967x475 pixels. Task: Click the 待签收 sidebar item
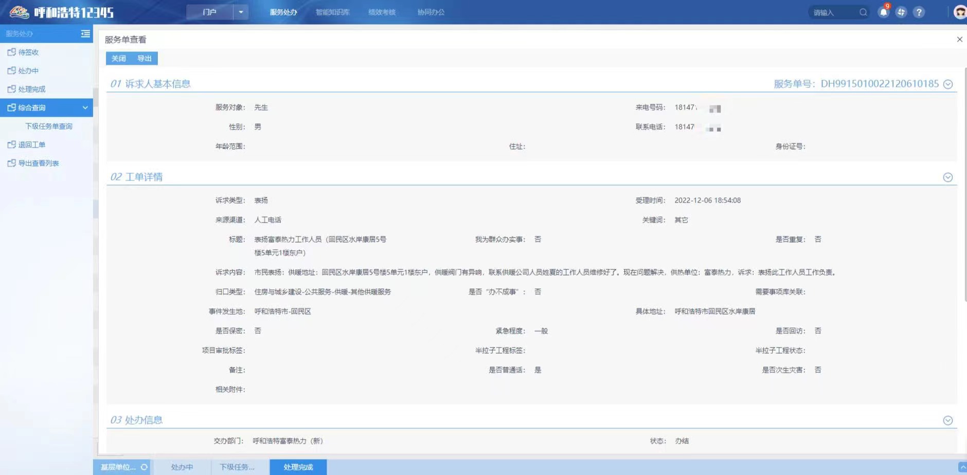[x=28, y=52]
